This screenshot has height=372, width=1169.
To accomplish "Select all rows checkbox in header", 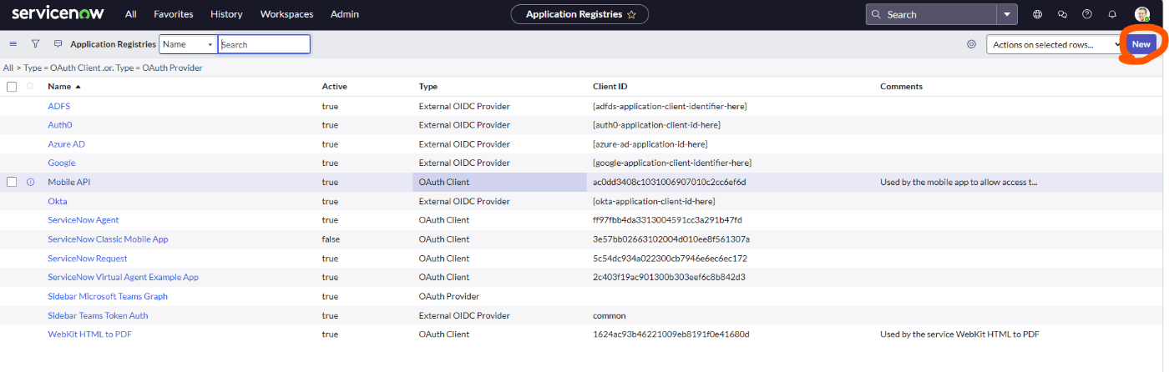I will click(x=12, y=87).
